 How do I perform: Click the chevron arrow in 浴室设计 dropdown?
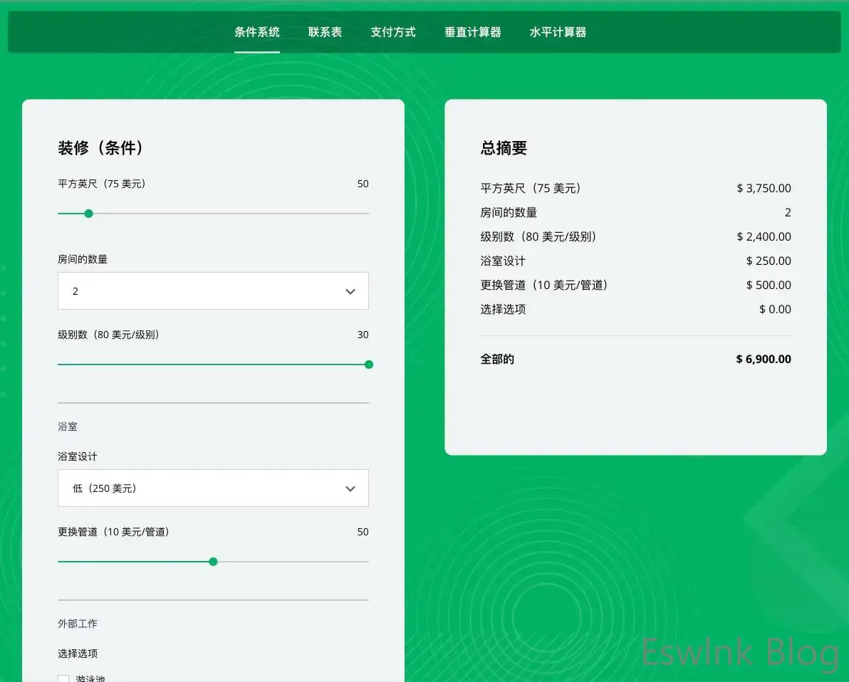coord(350,488)
